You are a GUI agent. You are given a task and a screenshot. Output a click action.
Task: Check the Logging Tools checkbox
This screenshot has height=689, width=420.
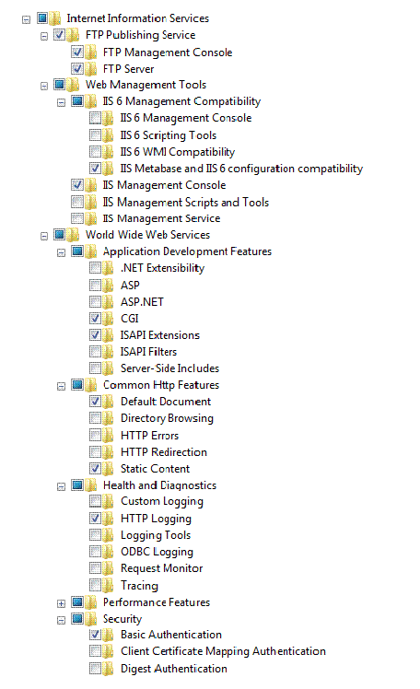pyautogui.click(x=95, y=534)
